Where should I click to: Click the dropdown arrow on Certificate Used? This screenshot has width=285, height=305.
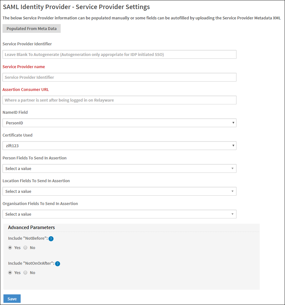pos(233,146)
